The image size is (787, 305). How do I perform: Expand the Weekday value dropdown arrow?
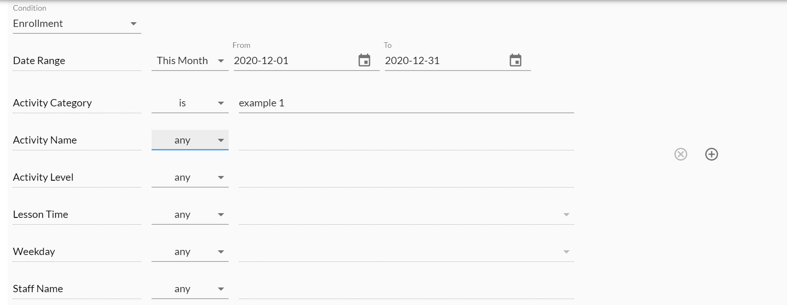566,252
